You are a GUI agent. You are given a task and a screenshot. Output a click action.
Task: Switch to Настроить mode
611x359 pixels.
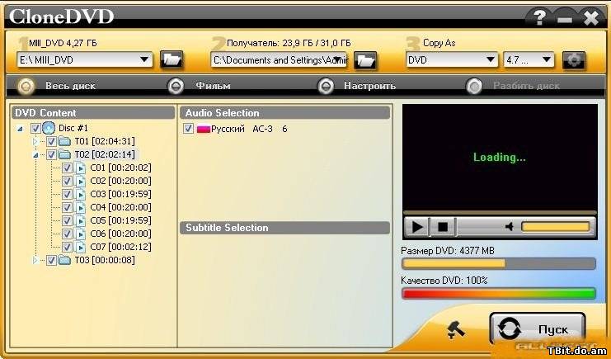[x=326, y=86]
